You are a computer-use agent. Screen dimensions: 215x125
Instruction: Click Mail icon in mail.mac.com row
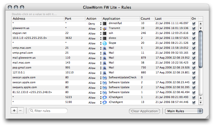pos(105,63)
